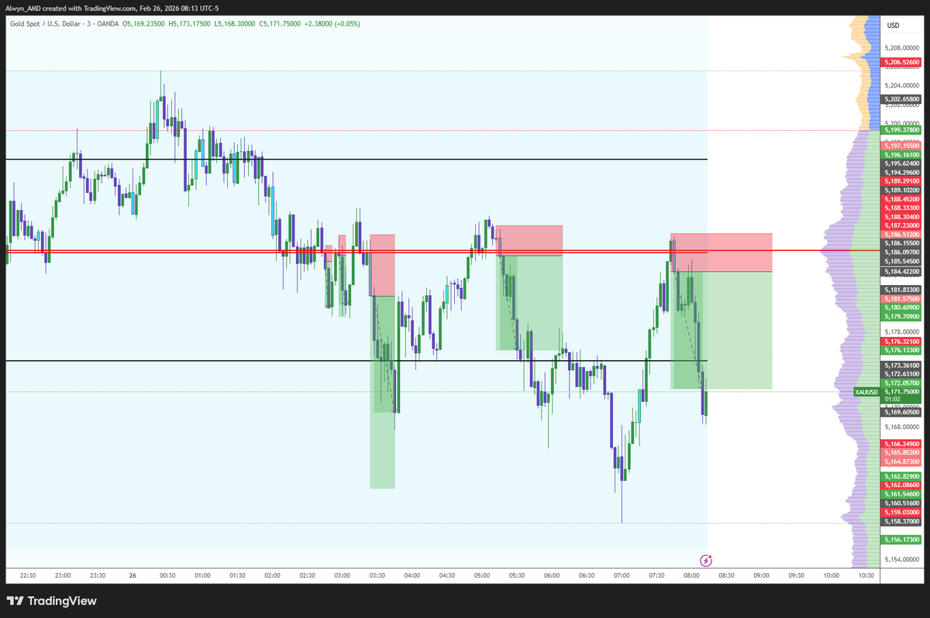
Task: Click the 03:30 time axis label
Action: pyautogui.click(x=377, y=575)
